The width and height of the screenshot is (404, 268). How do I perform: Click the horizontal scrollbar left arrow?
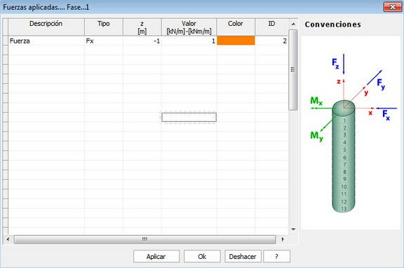point(8,239)
